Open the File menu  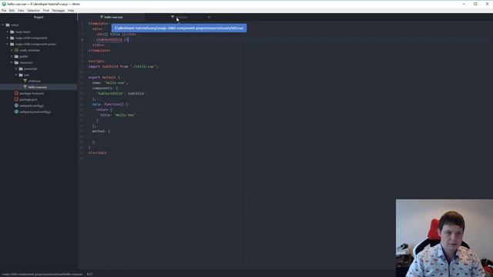click(4, 10)
